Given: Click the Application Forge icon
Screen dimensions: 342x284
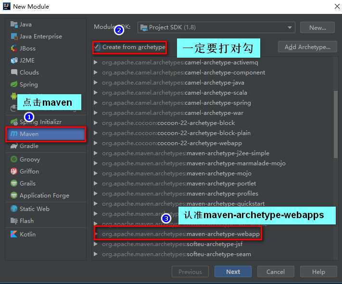Looking at the screenshot, I should (14, 195).
